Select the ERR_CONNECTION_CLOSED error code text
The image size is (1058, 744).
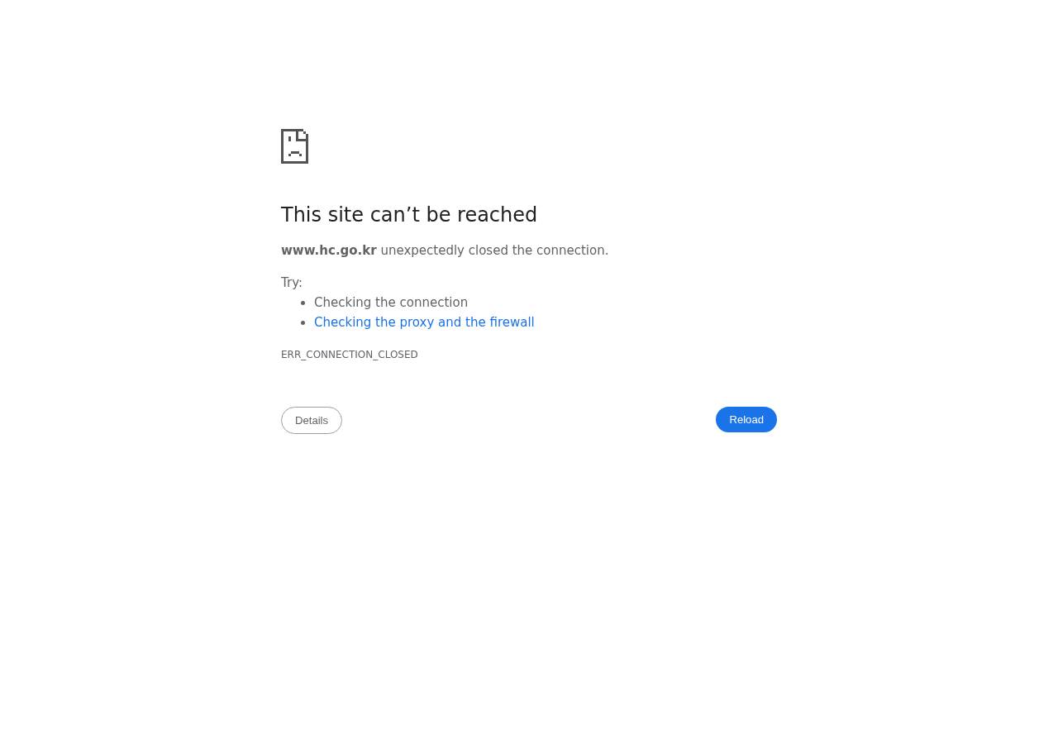[x=350, y=355]
